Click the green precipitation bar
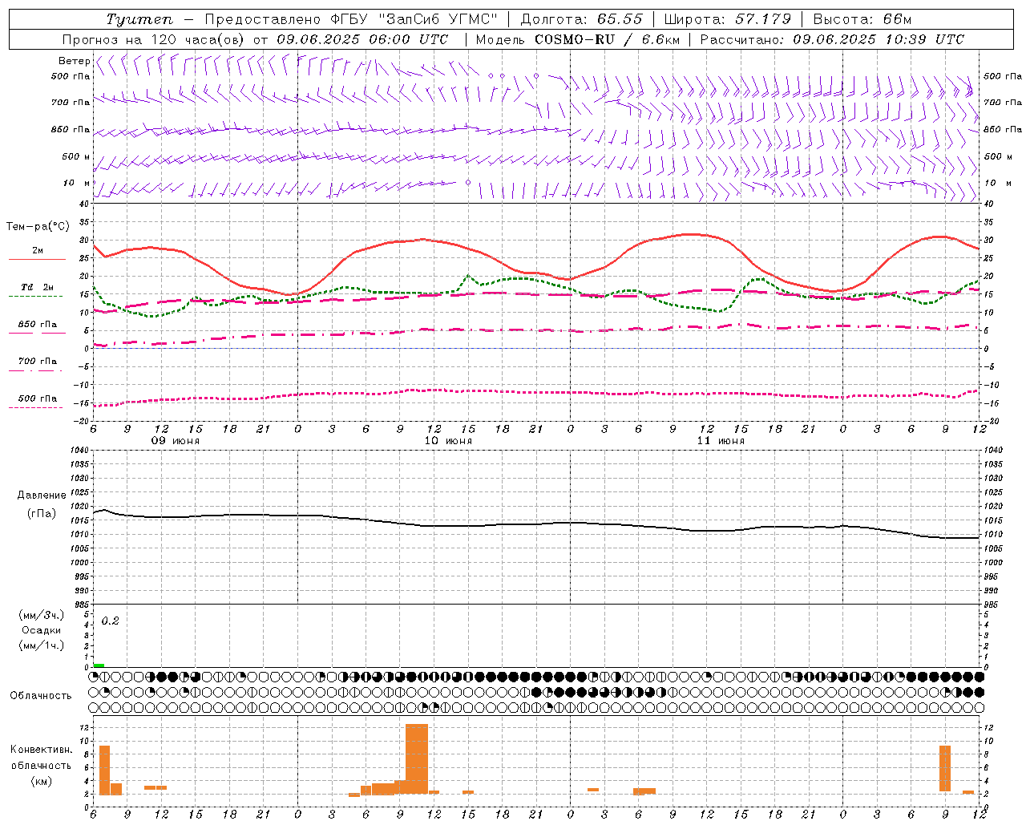This screenshot has width=1026, height=821. (x=99, y=665)
